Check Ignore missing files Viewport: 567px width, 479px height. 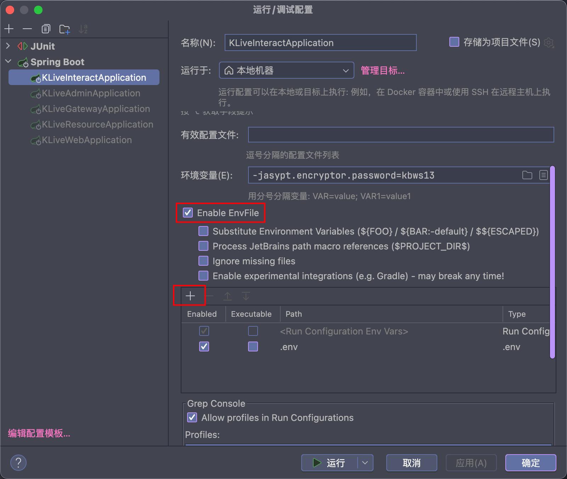[203, 261]
